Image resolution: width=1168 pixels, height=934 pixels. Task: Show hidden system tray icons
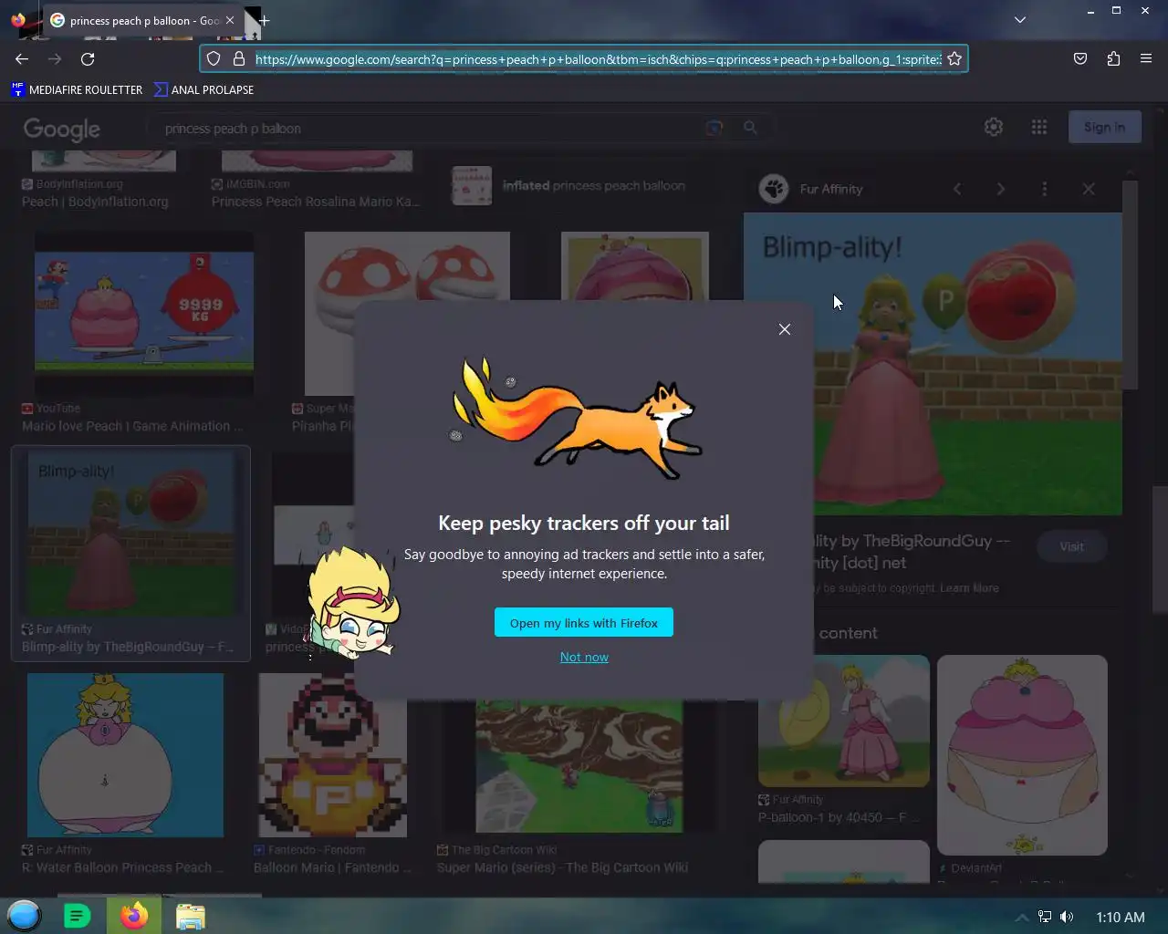click(x=1021, y=918)
